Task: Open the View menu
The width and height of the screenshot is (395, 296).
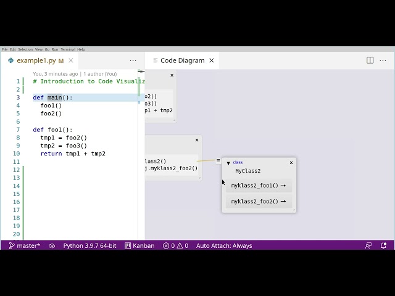Action: pos(38,49)
